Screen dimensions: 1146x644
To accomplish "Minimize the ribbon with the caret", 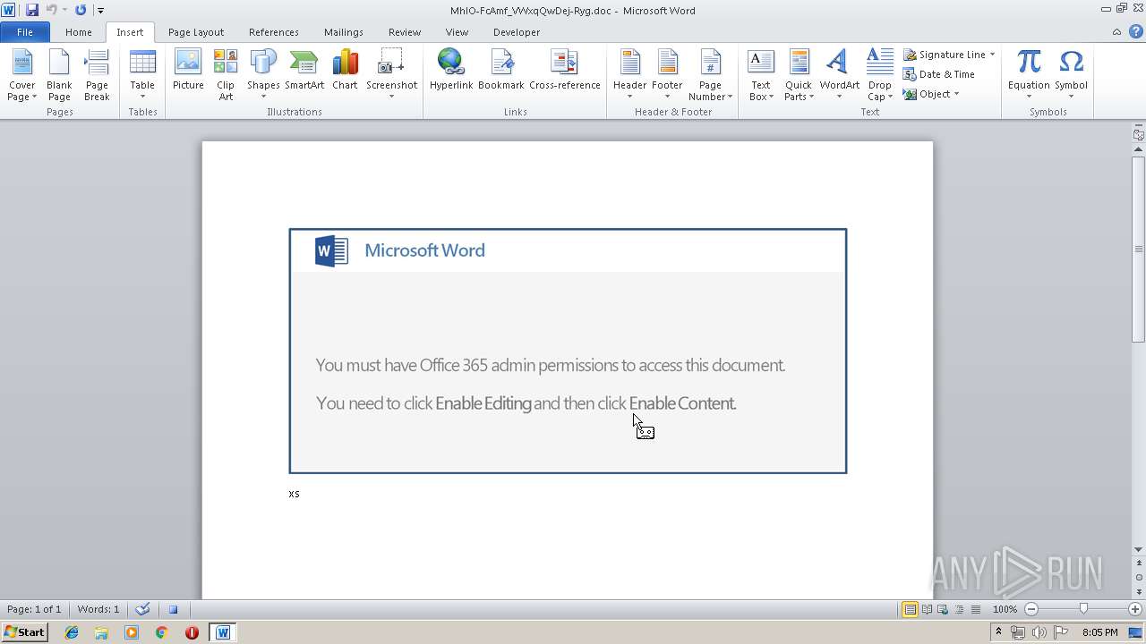I will 1116,32.
